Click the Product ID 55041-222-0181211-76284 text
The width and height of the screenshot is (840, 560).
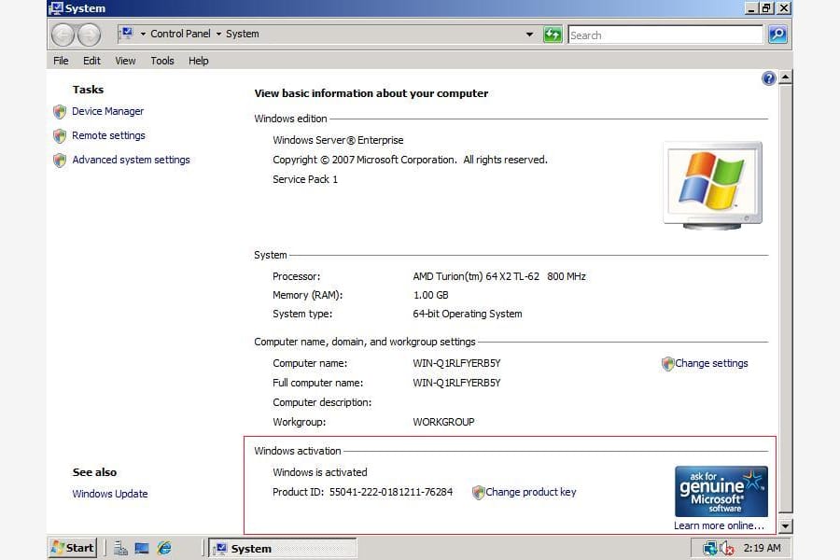[362, 492]
